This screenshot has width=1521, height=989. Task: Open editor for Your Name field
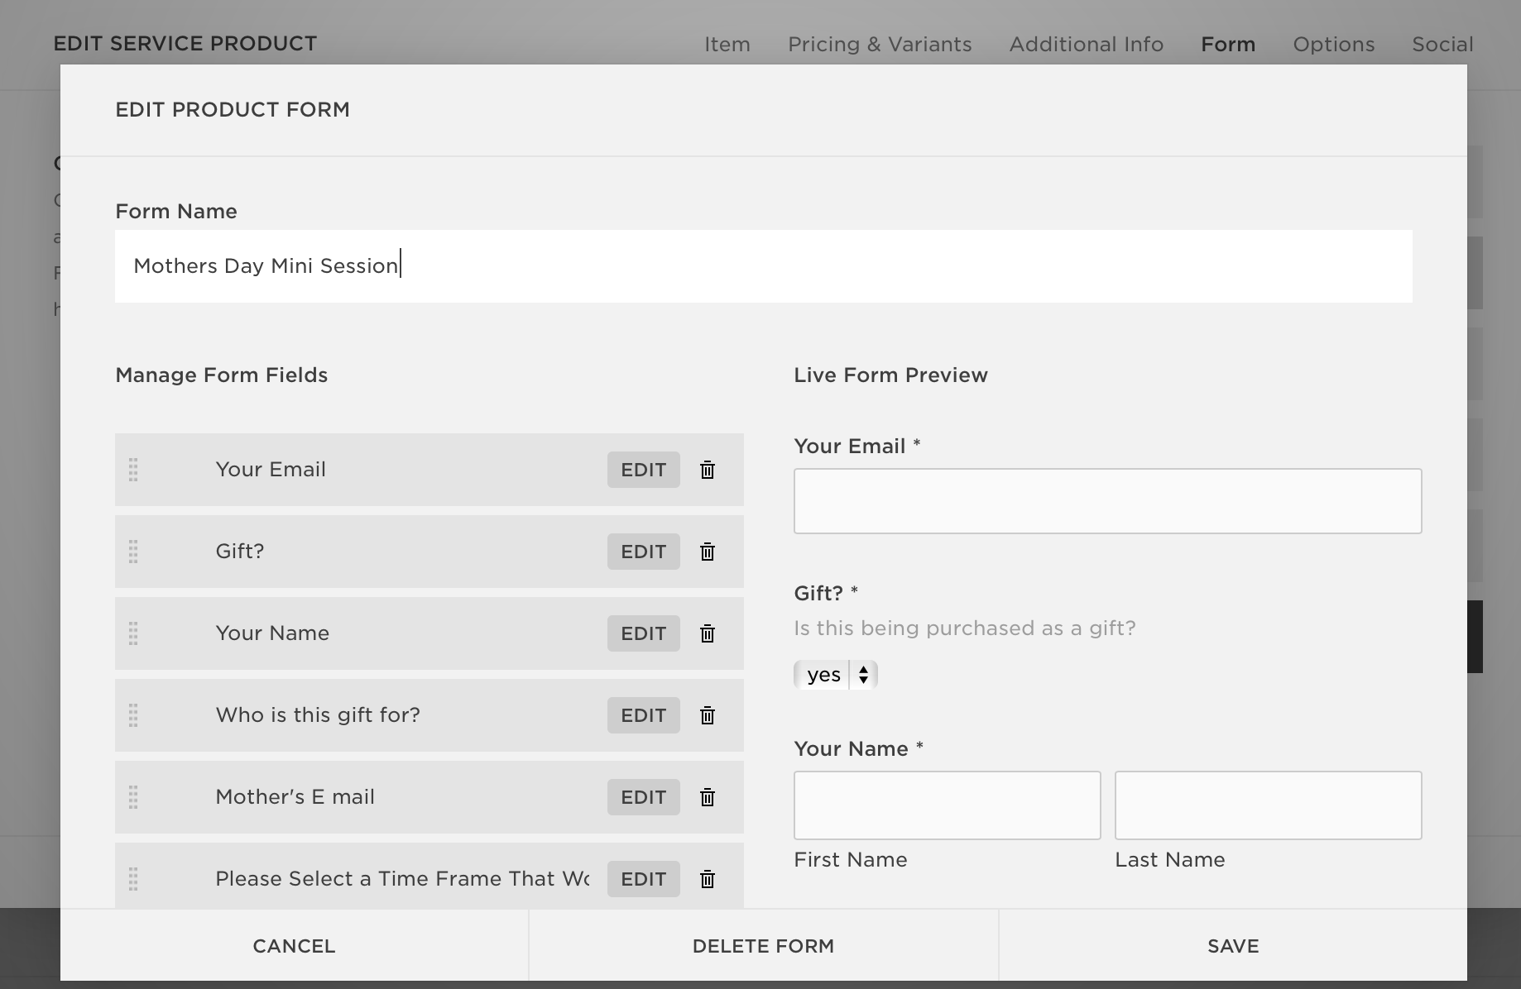click(644, 633)
